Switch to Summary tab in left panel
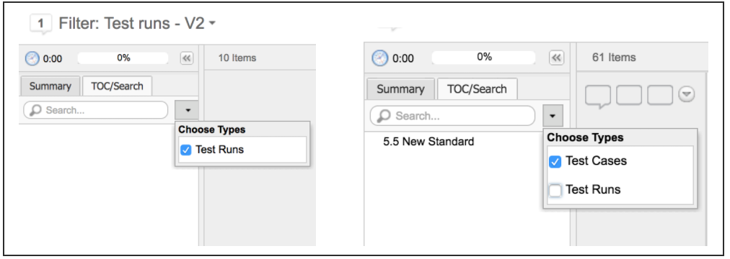This screenshot has width=730, height=259. coord(50,86)
